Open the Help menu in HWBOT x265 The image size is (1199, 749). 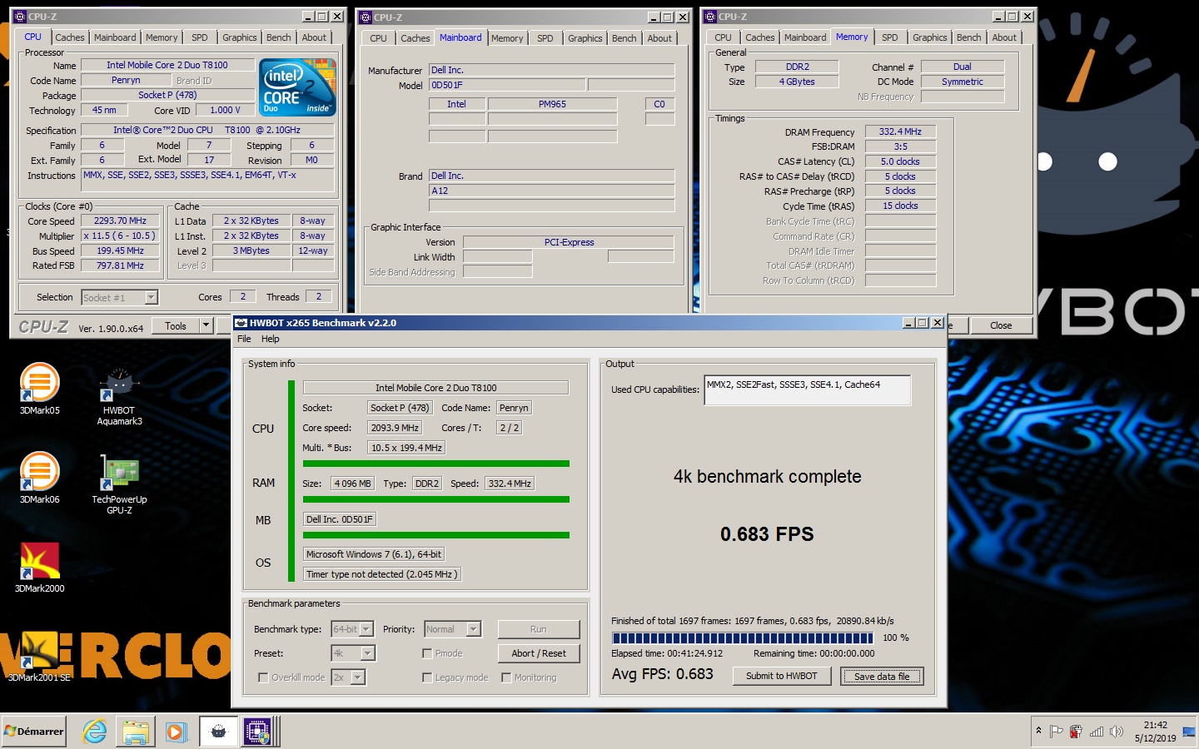pyautogui.click(x=271, y=339)
